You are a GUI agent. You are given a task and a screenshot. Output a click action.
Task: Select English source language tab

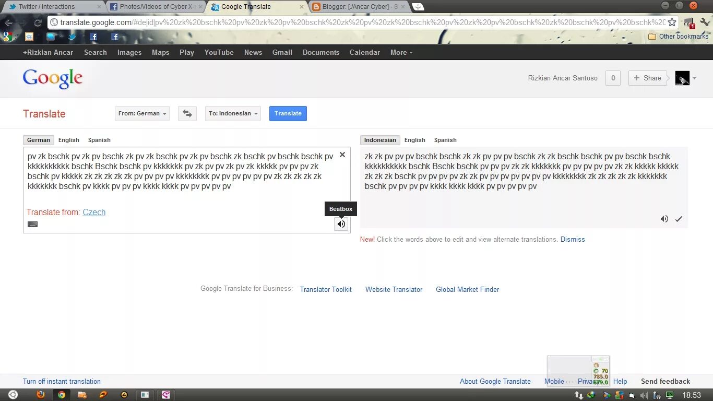[x=69, y=140]
